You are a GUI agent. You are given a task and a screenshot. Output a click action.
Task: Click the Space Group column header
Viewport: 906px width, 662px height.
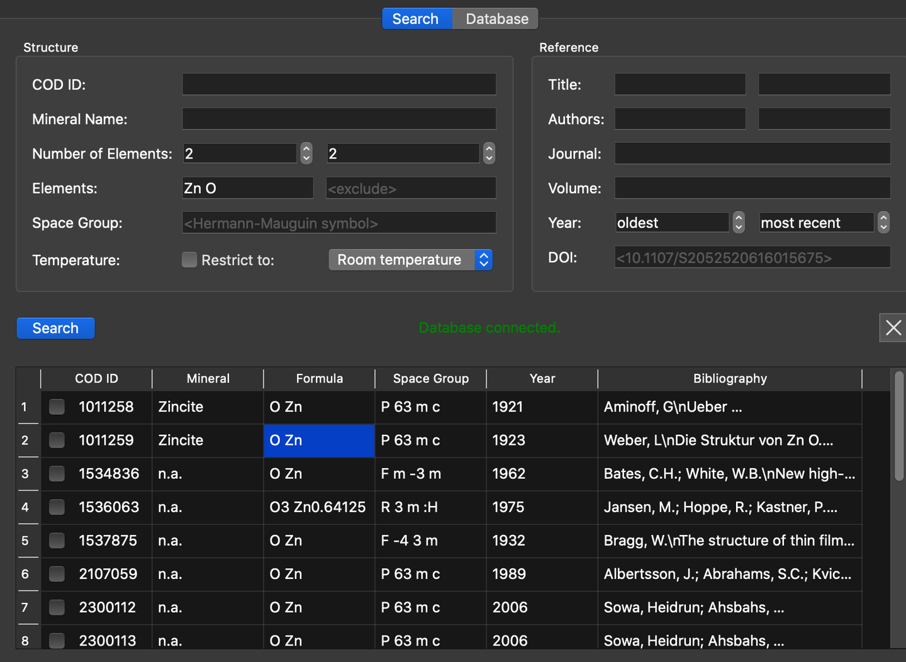click(430, 379)
